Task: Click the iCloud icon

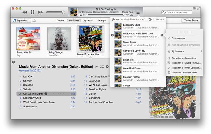Action: tap(34, 21)
